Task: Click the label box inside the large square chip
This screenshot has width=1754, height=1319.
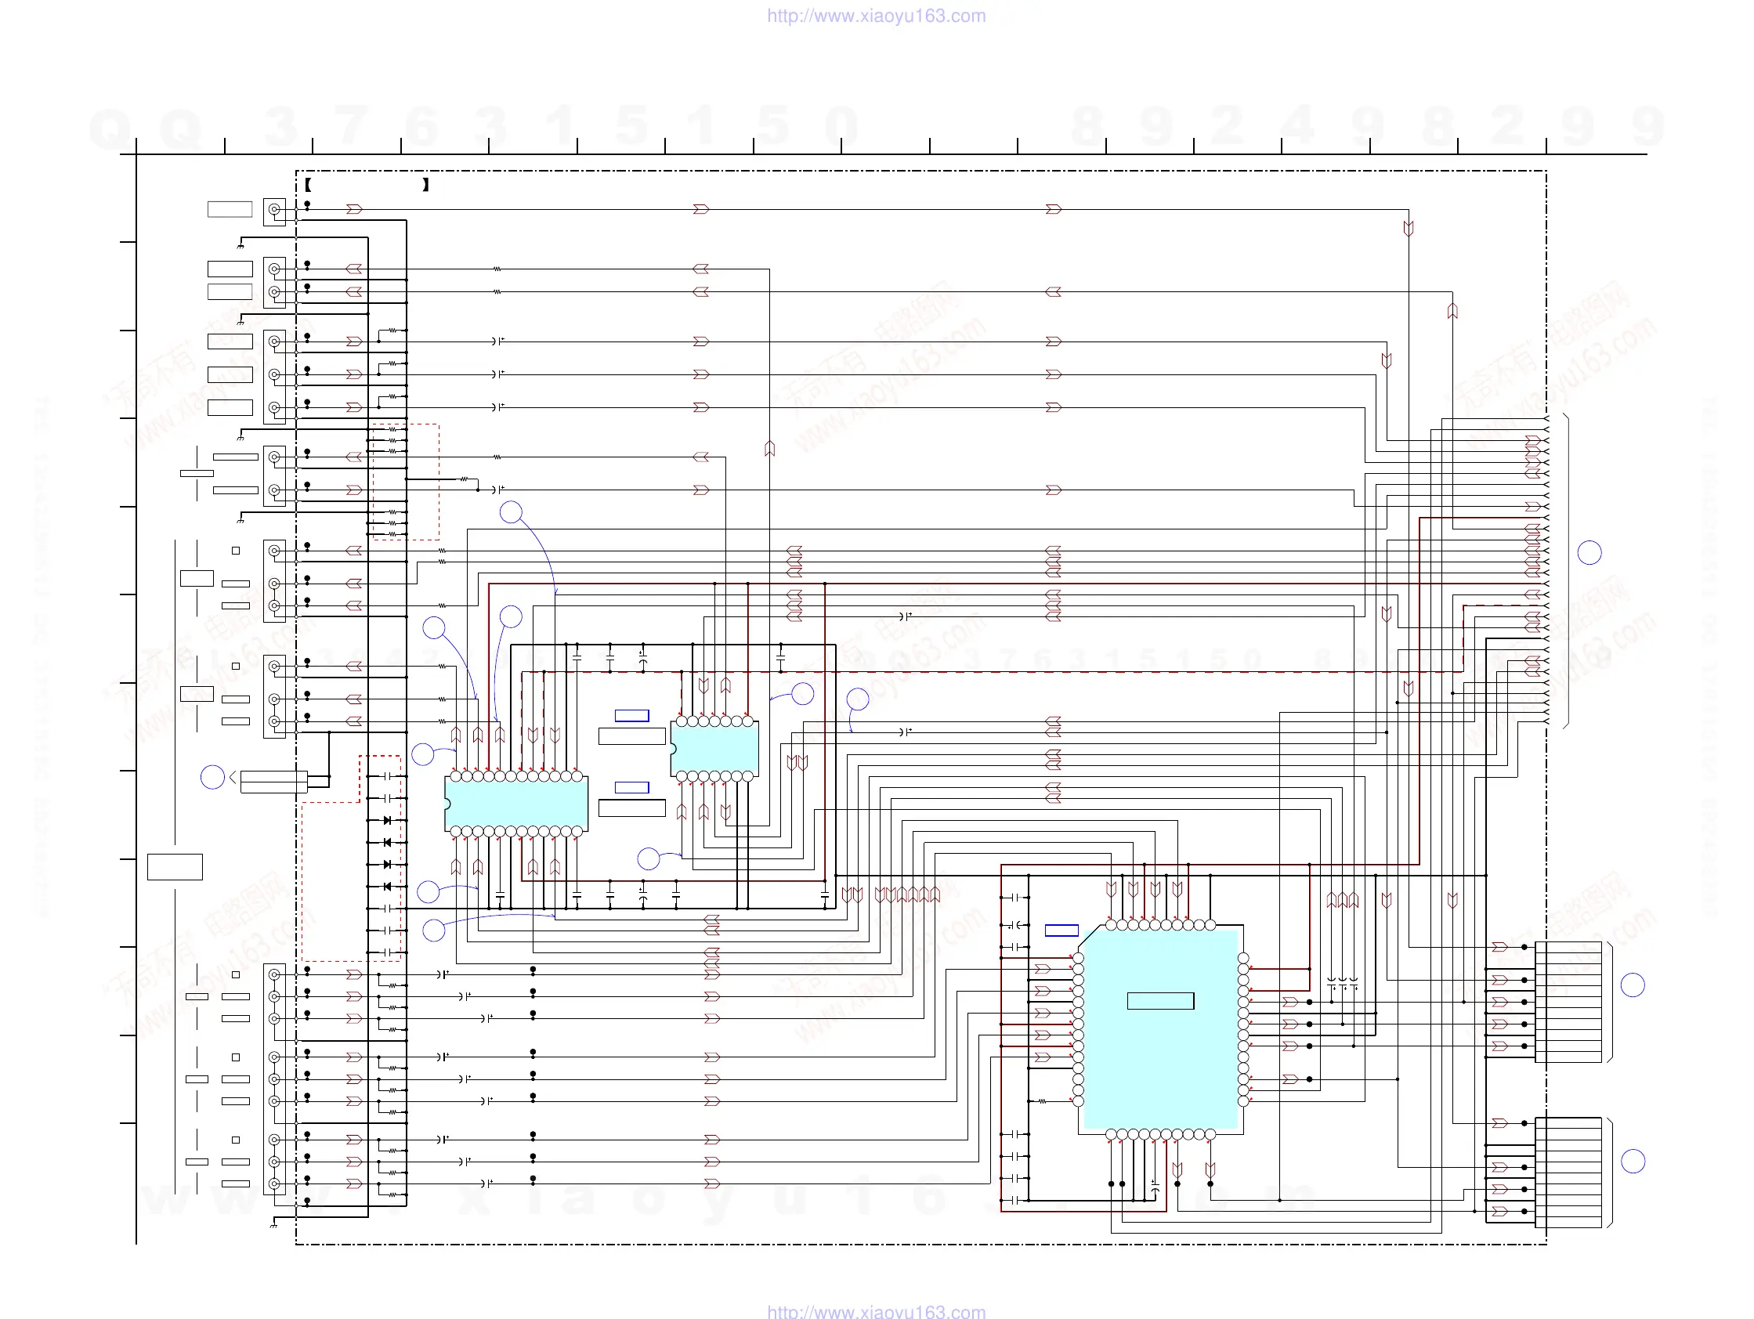Action: [1160, 1001]
